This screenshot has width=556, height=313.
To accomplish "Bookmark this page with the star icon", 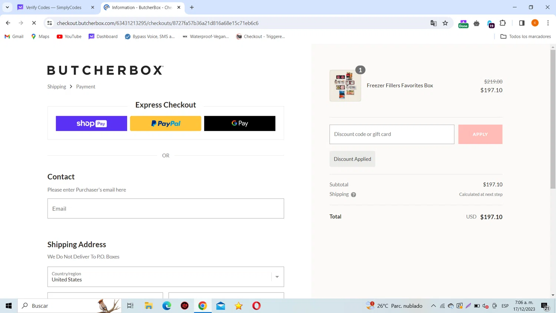I will pyautogui.click(x=445, y=23).
